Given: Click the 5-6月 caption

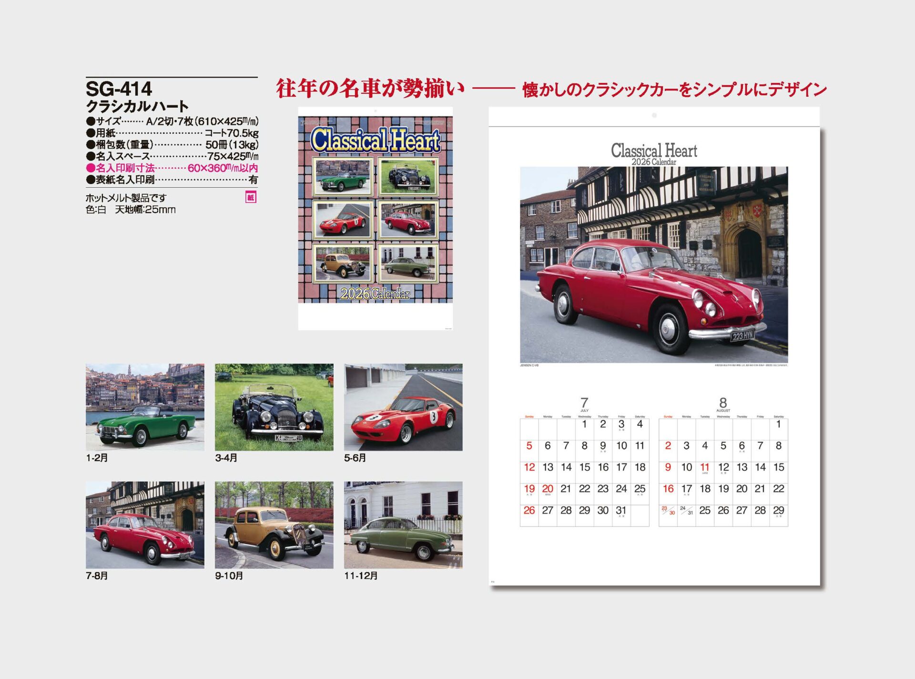Looking at the screenshot, I should pos(355,458).
